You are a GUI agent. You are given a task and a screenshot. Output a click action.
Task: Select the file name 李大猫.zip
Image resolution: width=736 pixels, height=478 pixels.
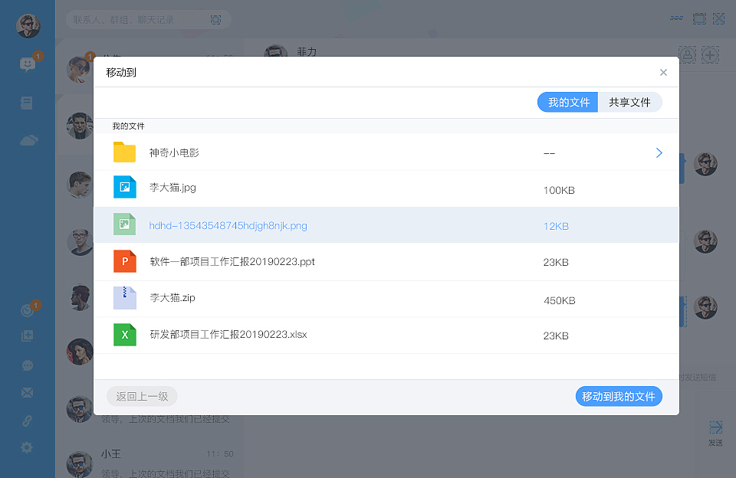172,298
